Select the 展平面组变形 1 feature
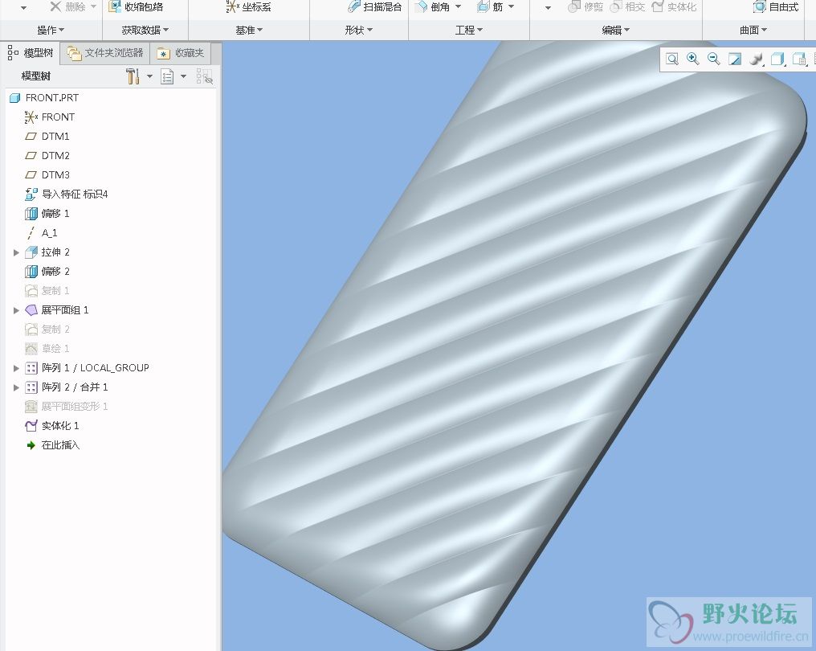Image resolution: width=816 pixels, height=651 pixels. (67, 406)
